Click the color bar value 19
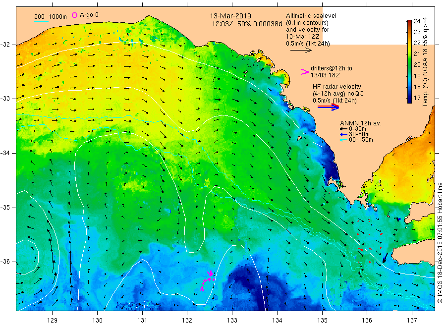446x327 pixels. [x=417, y=76]
